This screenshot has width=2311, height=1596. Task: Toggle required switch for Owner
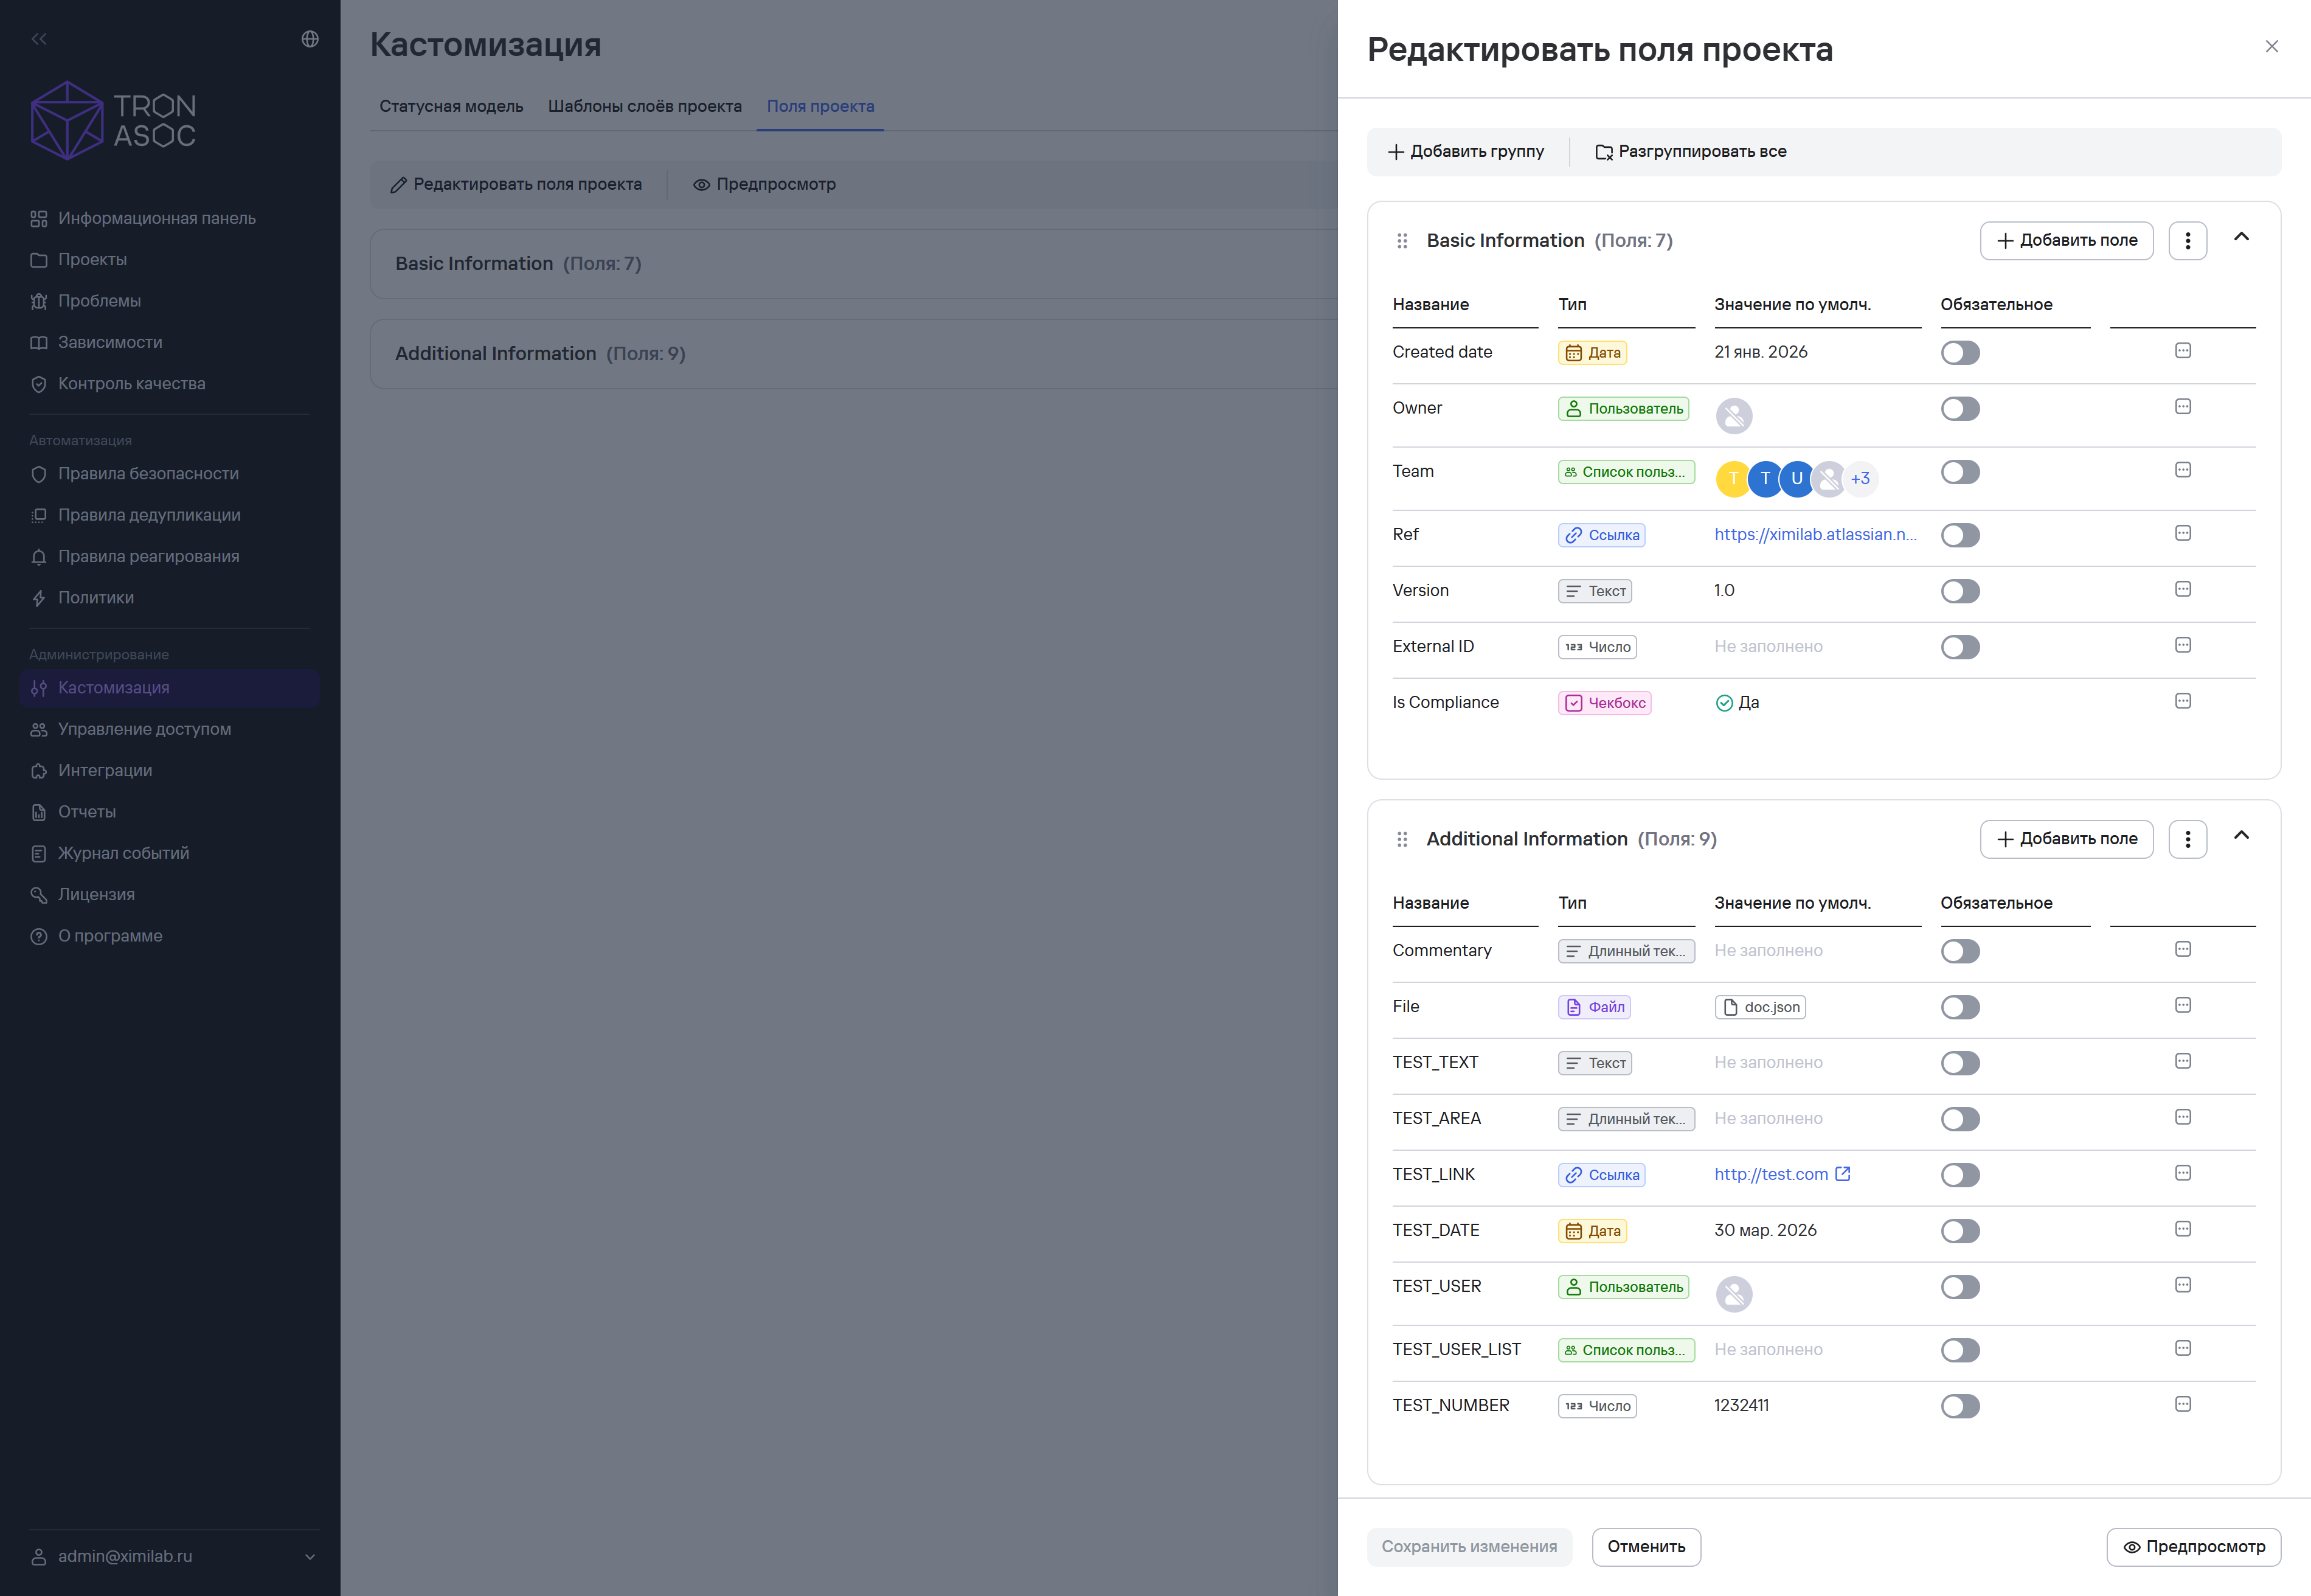1960,409
